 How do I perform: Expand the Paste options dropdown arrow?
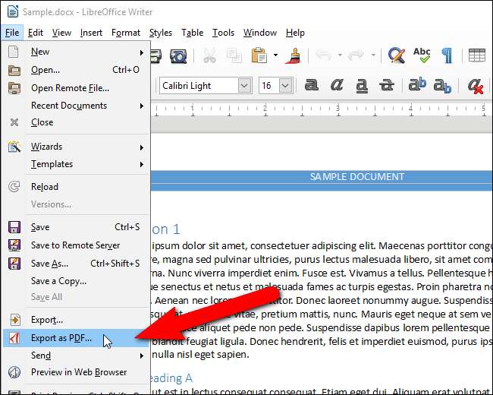(275, 55)
